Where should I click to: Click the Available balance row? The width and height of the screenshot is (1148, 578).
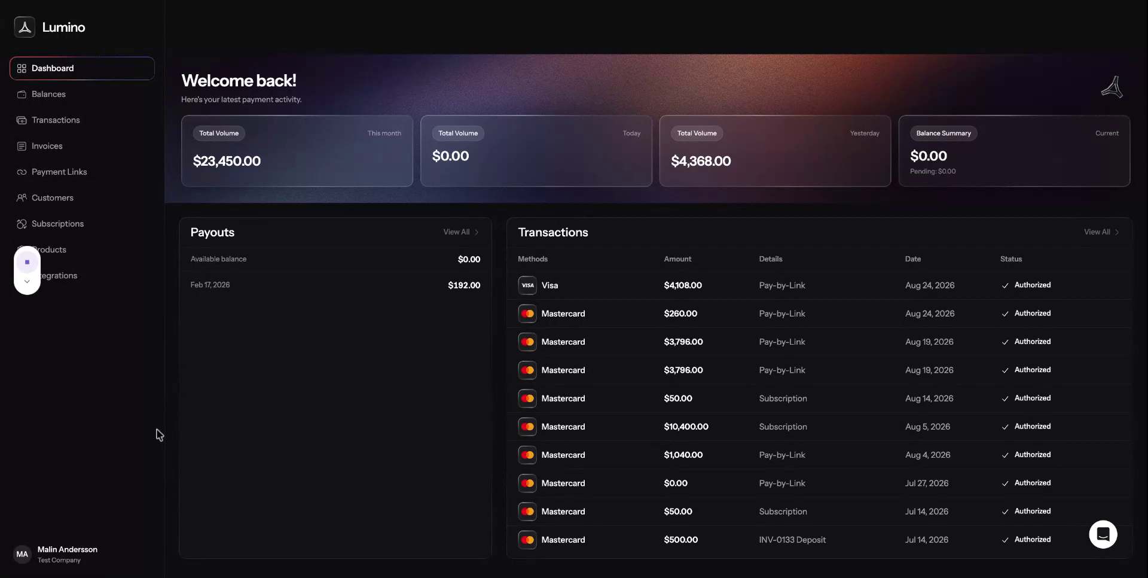click(x=335, y=259)
